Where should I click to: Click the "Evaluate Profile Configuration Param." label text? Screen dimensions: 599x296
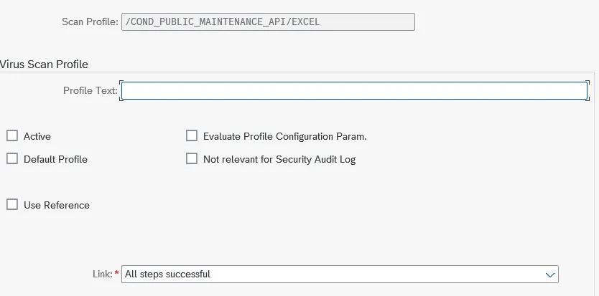tap(284, 136)
